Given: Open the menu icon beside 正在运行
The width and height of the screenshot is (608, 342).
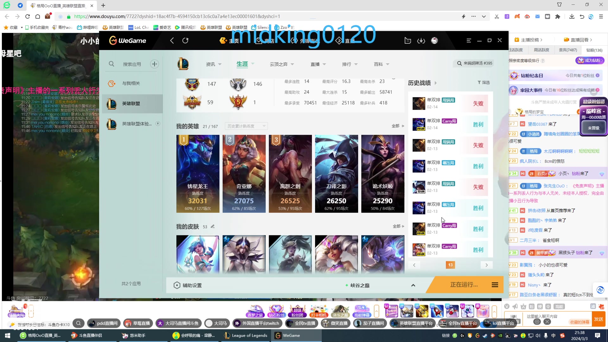Looking at the screenshot, I should point(495,285).
